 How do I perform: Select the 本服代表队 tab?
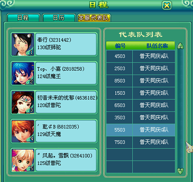(x=94, y=18)
